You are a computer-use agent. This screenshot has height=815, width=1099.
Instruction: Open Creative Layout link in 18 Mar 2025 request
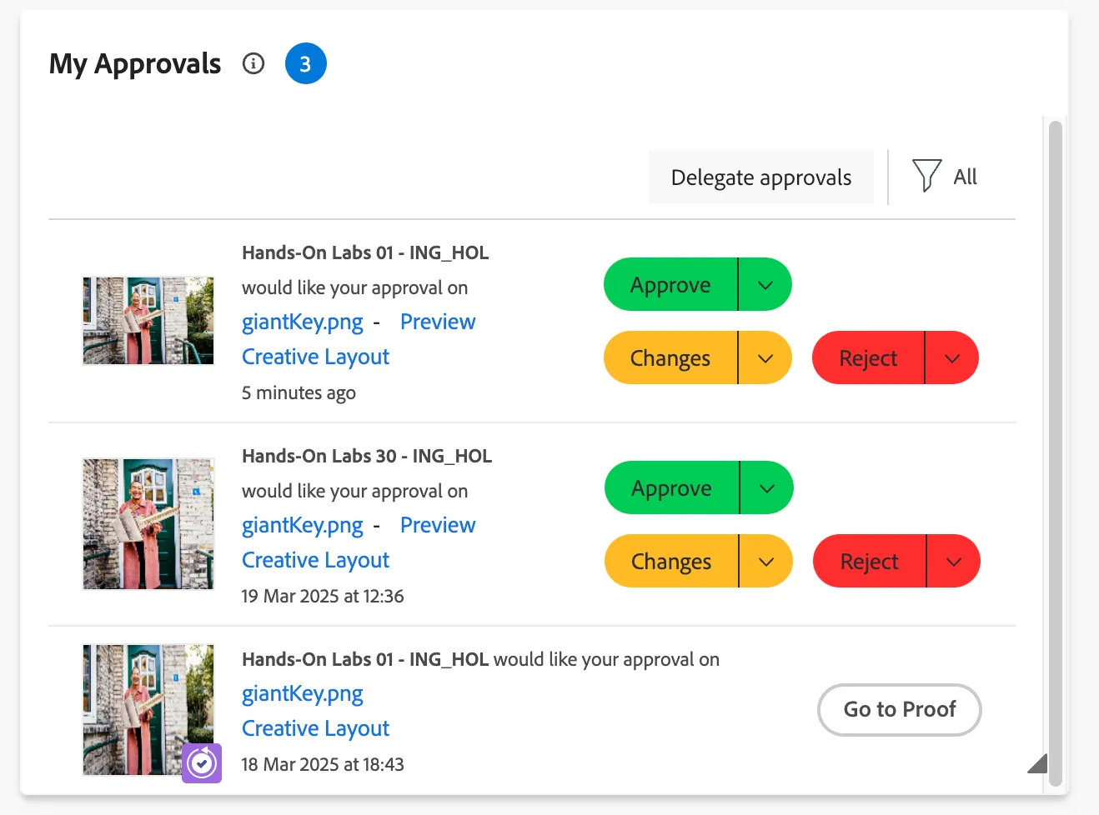tap(315, 729)
